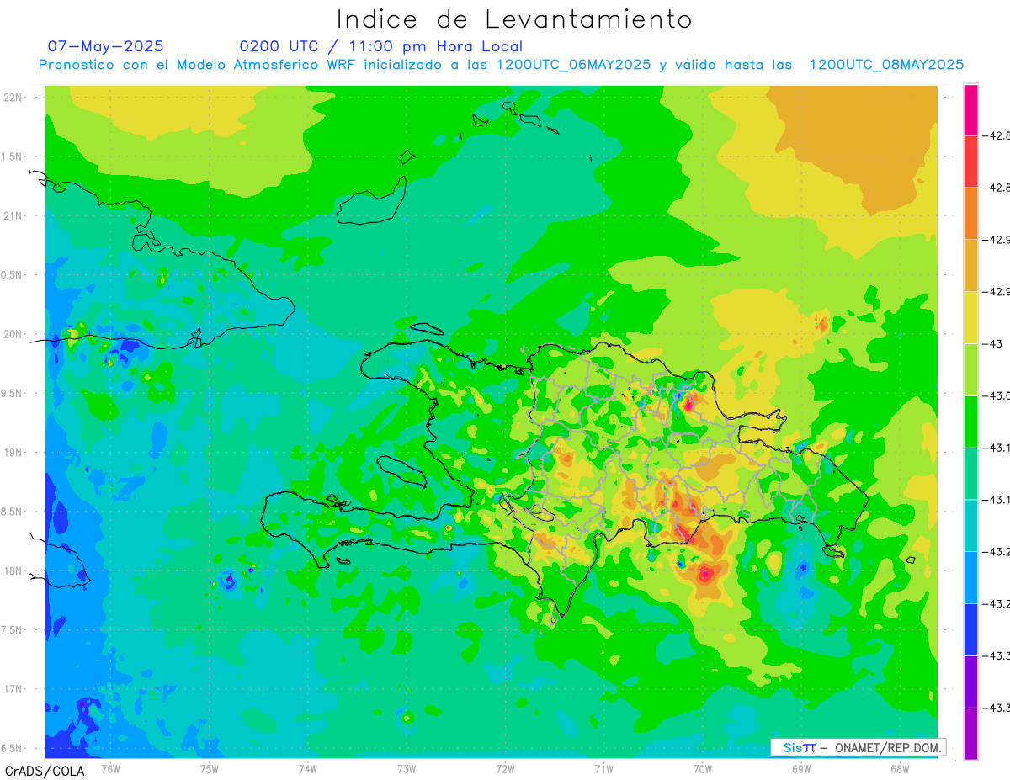The image size is (1010, 780).
Task: Select the yellow-green segment of the color bar
Action: pos(970,369)
